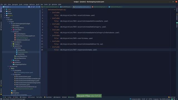This screenshot has height=100, width=178.
Task: Click the Collapse All icon in Project panel
Action: pos(34,7)
